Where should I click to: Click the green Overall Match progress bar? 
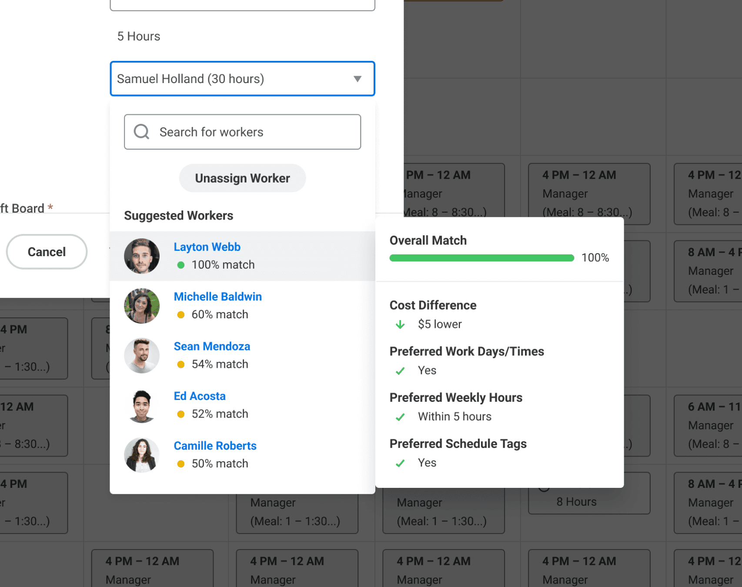[482, 258]
